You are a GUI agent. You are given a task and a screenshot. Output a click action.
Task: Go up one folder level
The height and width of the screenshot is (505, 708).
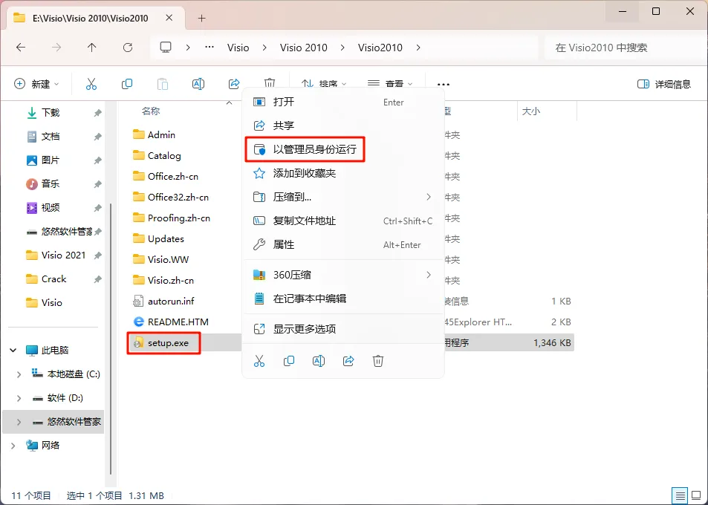(91, 48)
